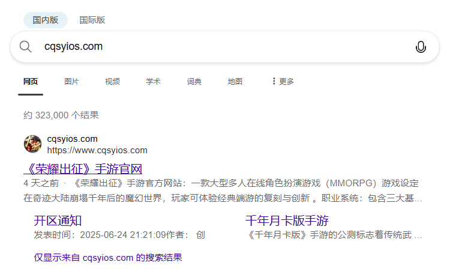Click the cqsyios.com site name above URL
The width and height of the screenshot is (459, 280).
72,139
